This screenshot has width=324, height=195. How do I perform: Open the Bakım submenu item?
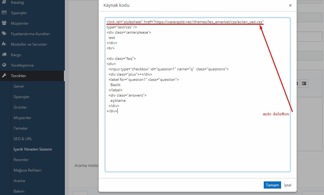click(19, 191)
